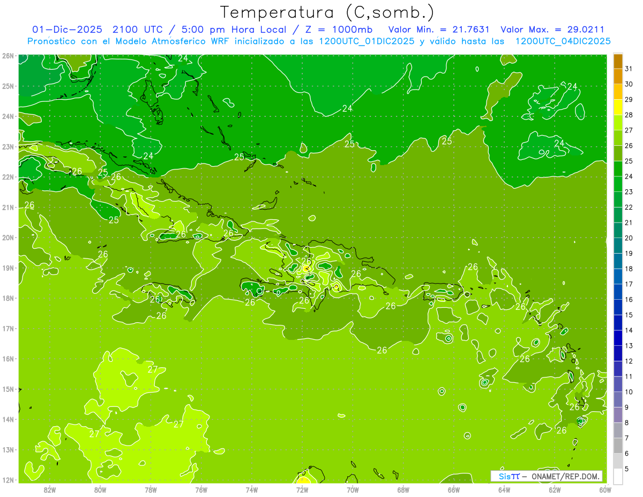Click the 'Valor Min. = 21.7631' readout
This screenshot has height=497, width=643.
coord(439,29)
